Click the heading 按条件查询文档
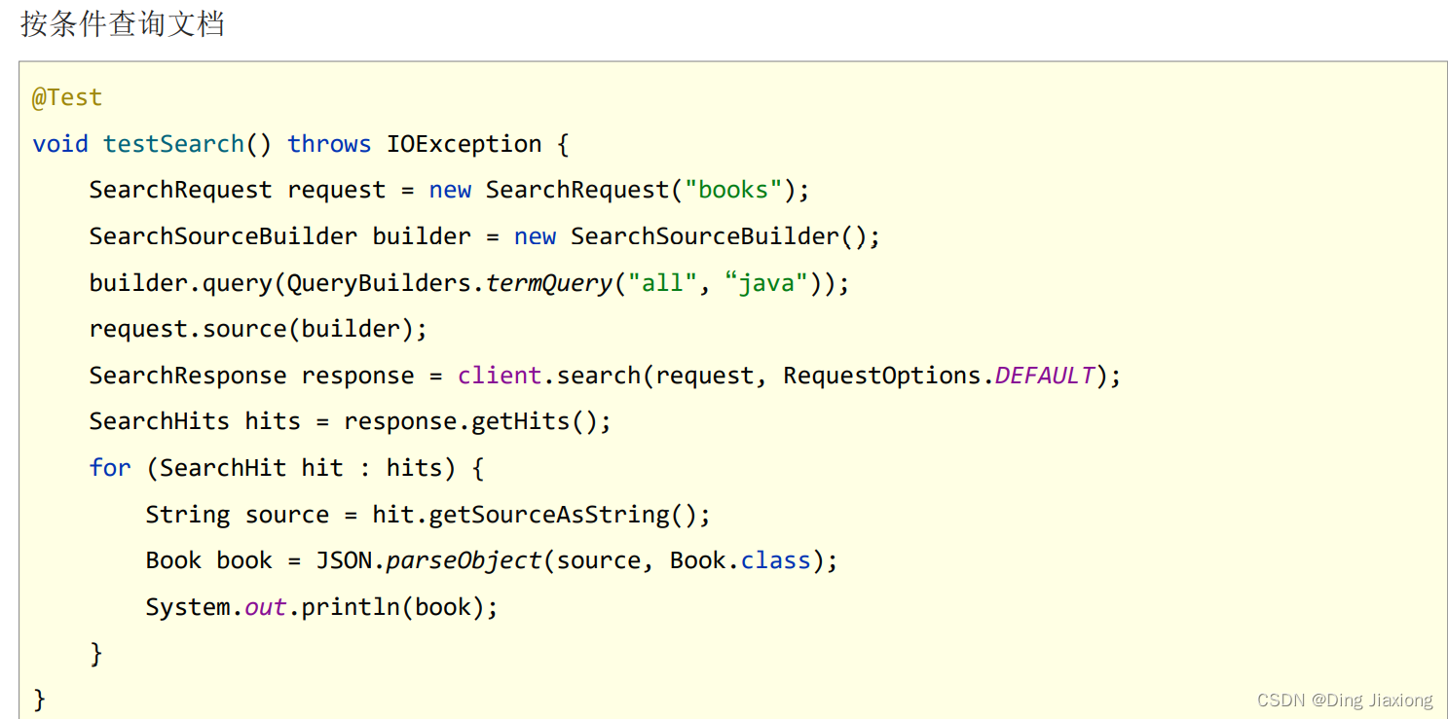Image resolution: width=1448 pixels, height=719 pixels. tap(123, 23)
